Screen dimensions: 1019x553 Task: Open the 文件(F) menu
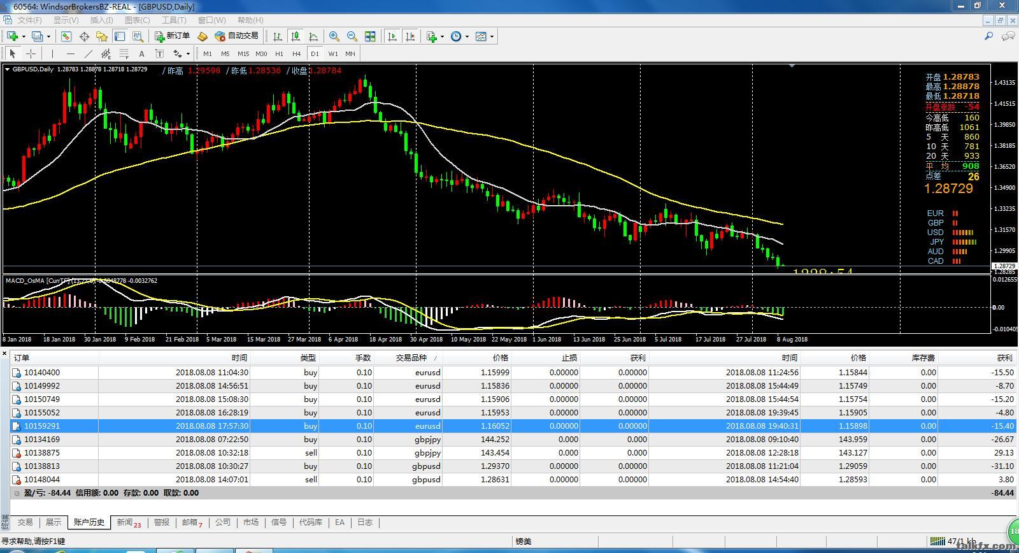(30, 20)
